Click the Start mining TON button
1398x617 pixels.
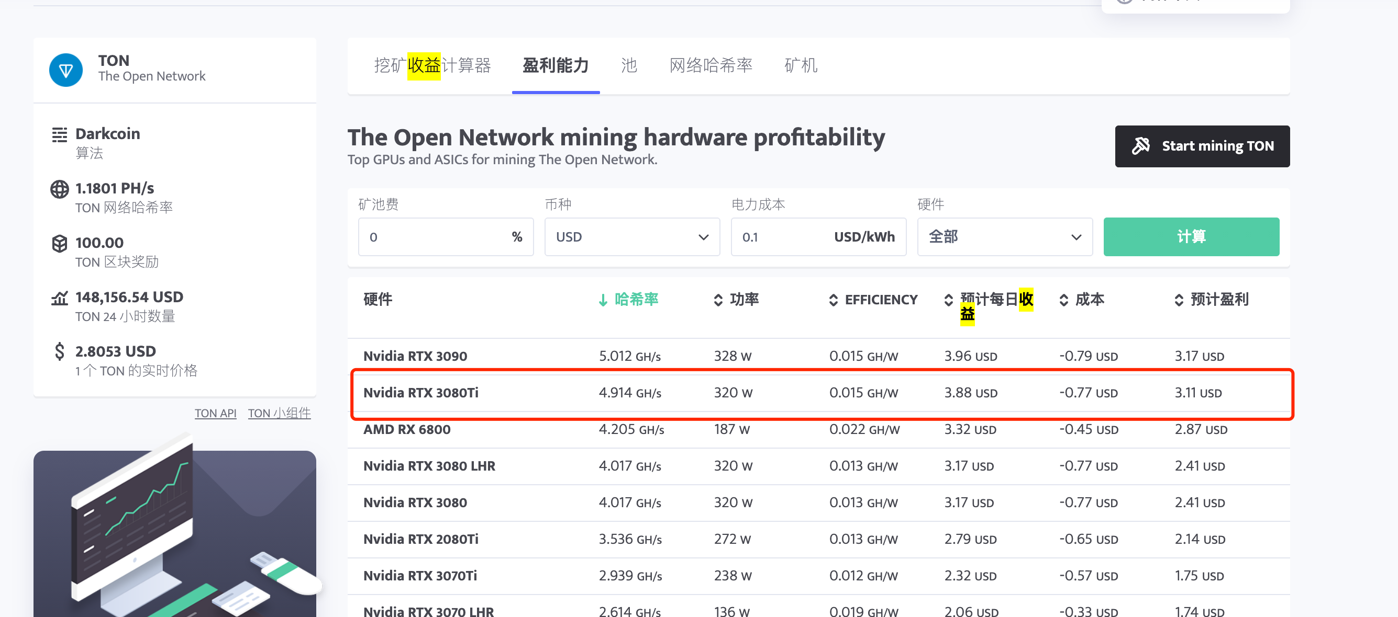1202,146
